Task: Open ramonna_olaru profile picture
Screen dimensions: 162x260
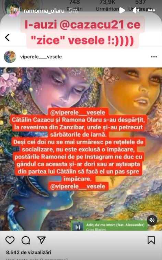Action: [x=13, y=10]
